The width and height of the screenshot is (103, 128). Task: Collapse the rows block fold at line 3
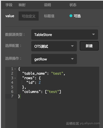click(15, 78)
